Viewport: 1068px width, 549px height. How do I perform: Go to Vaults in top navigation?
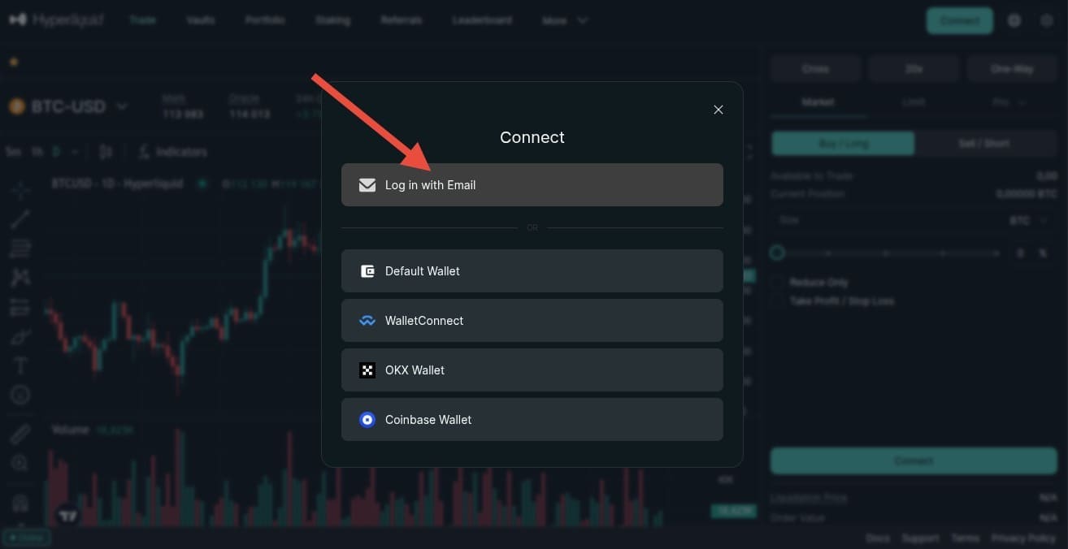tap(201, 19)
